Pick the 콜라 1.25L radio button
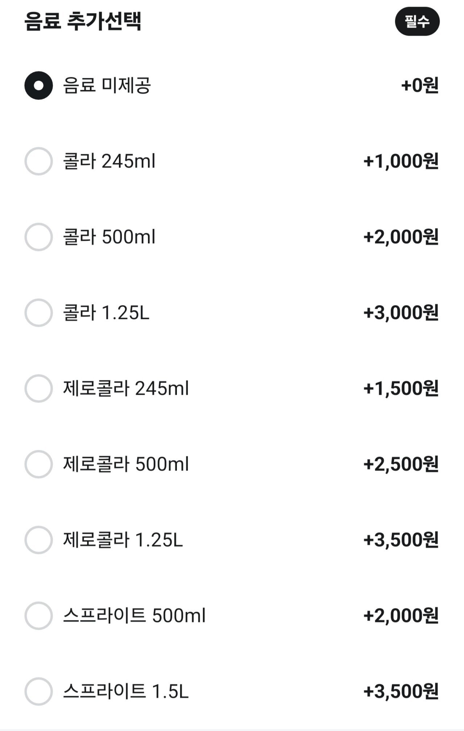 pyautogui.click(x=38, y=313)
